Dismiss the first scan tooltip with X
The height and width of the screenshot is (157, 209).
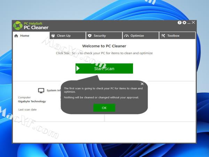click(142, 84)
